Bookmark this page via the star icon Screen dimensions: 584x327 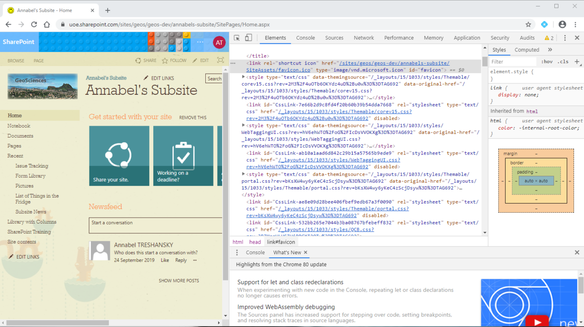coord(528,24)
